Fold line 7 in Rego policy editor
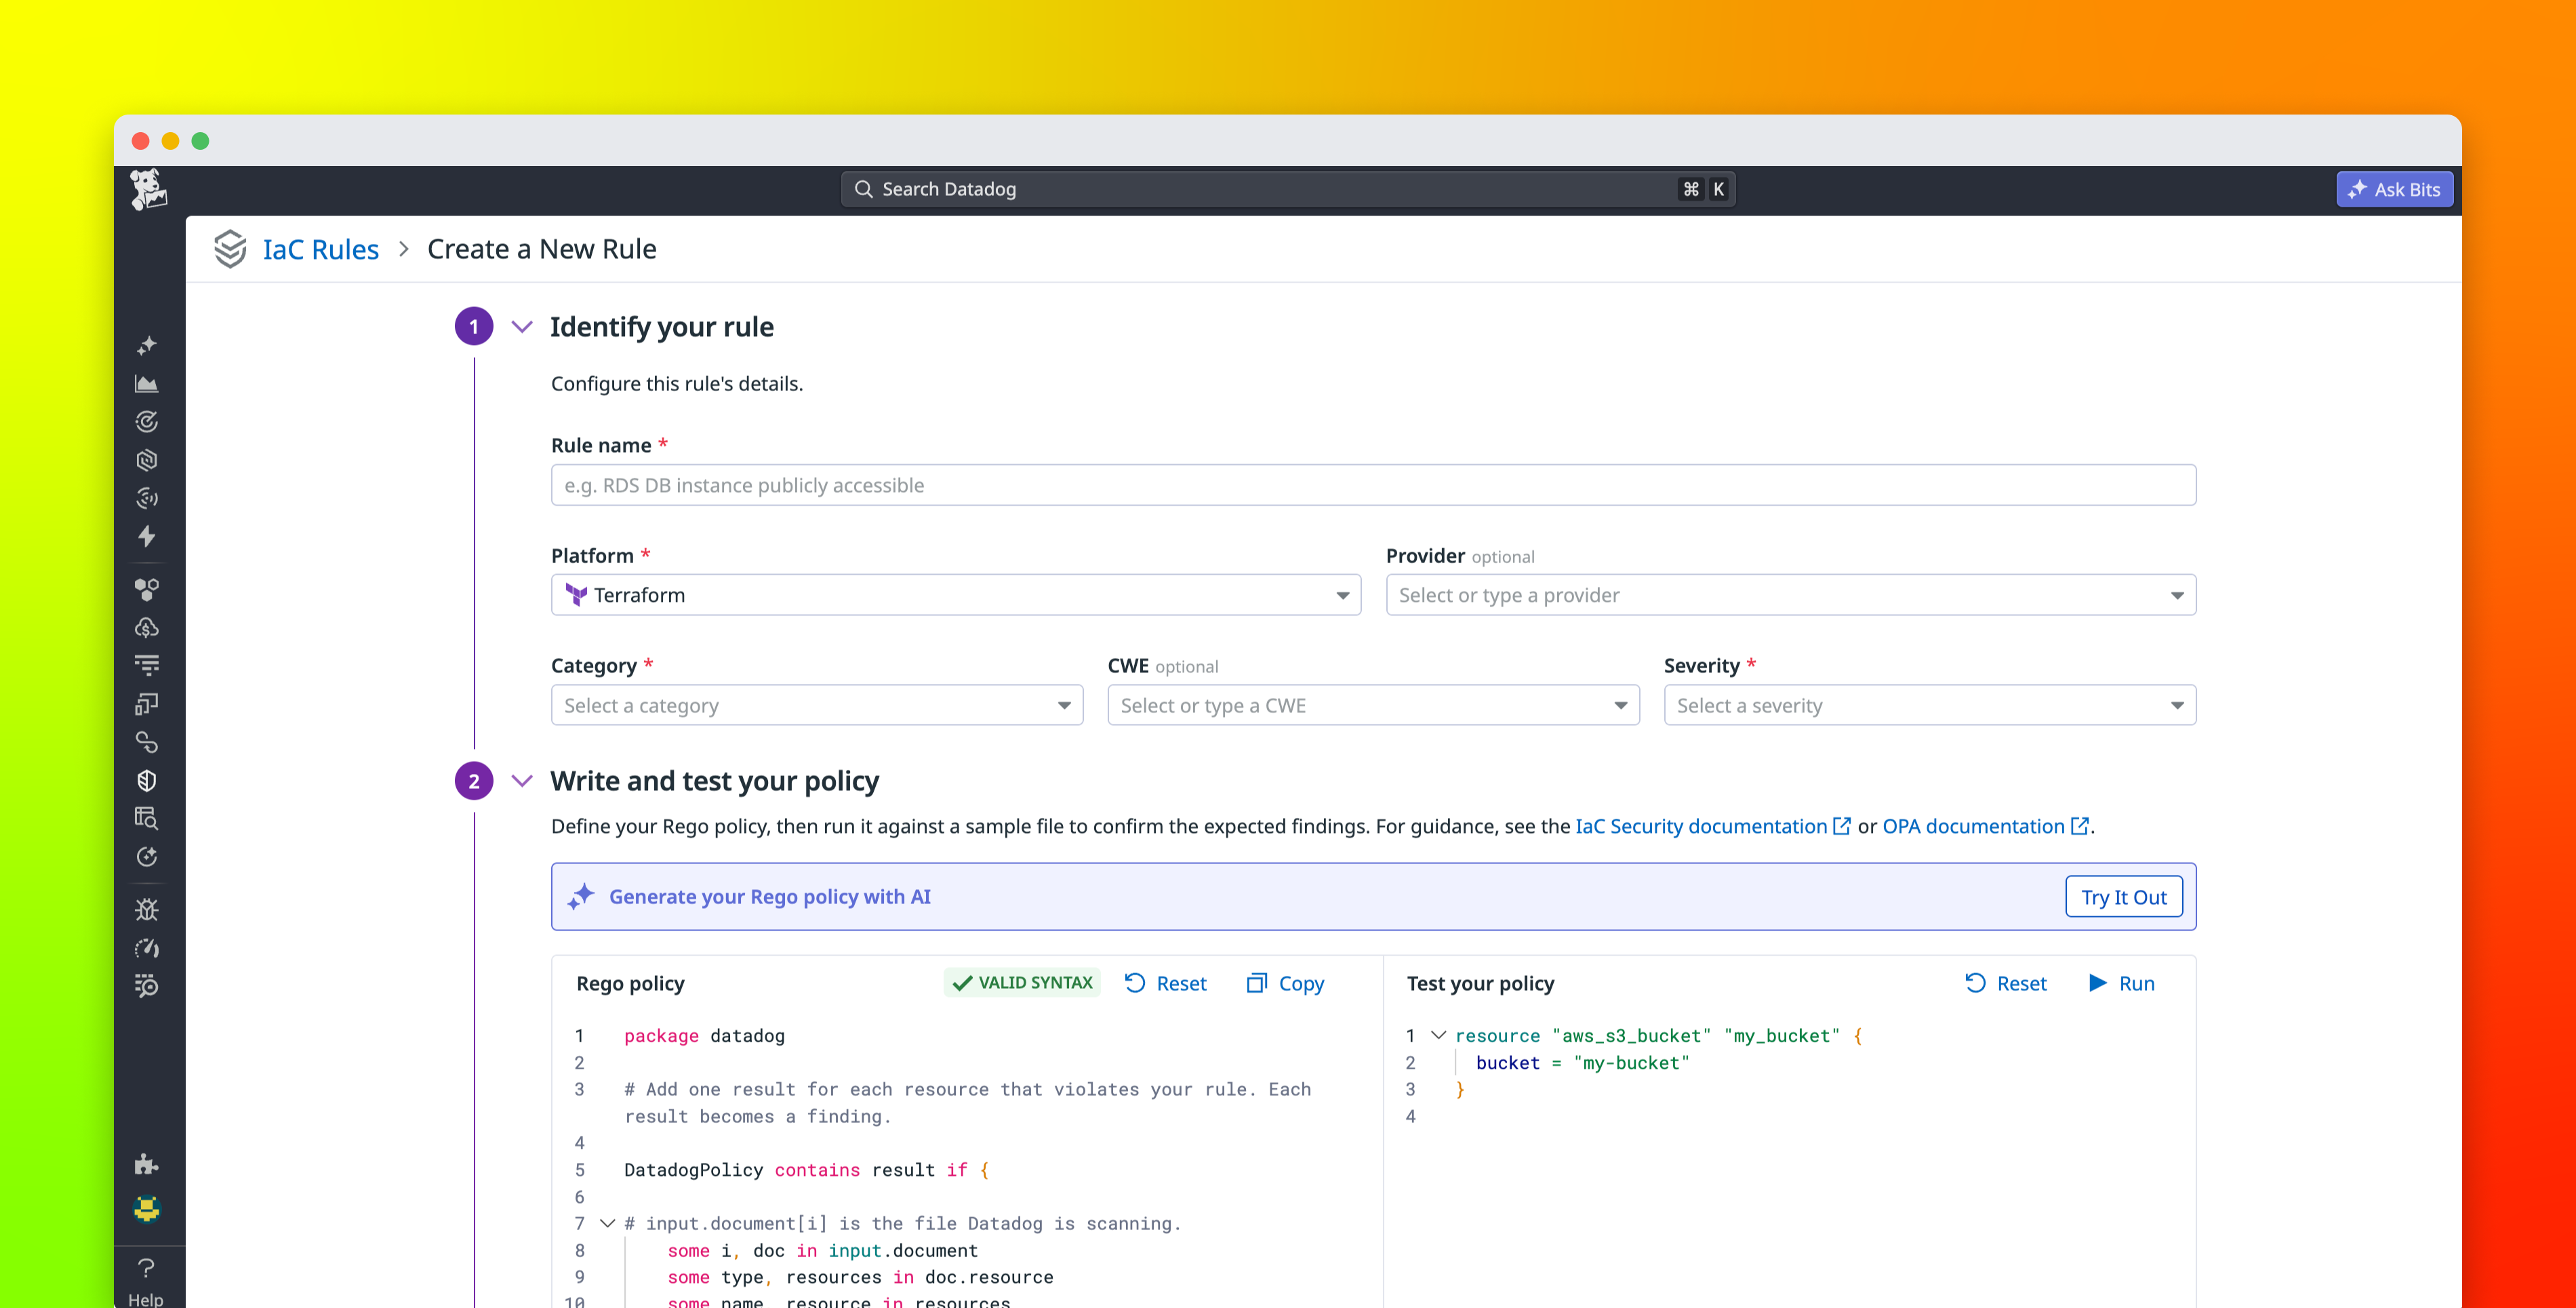Screen dimensions: 2576x1308 (607, 1223)
